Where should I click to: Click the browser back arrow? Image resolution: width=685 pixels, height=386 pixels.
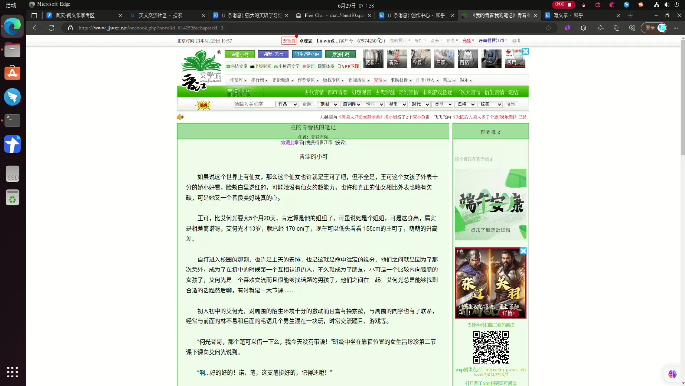tap(36, 28)
